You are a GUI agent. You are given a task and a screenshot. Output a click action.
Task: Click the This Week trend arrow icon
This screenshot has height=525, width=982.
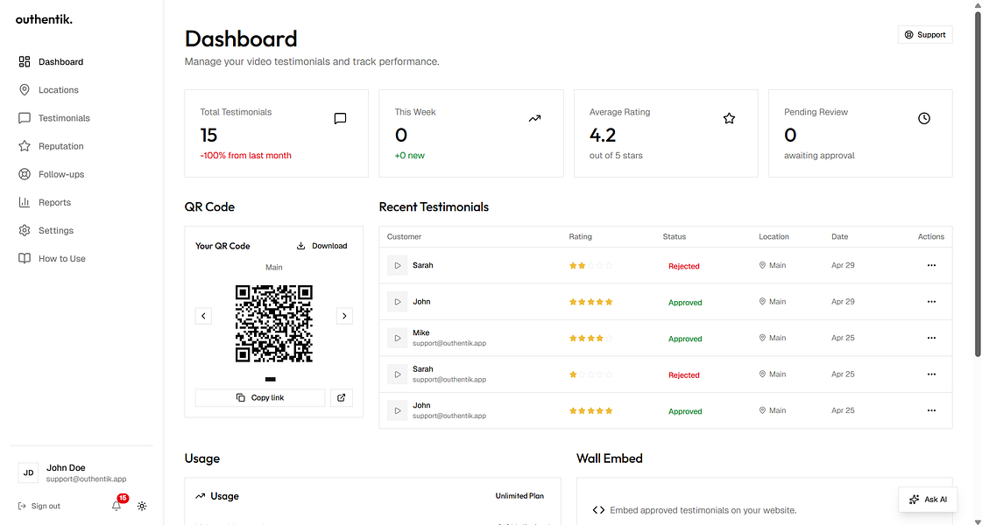tap(534, 118)
